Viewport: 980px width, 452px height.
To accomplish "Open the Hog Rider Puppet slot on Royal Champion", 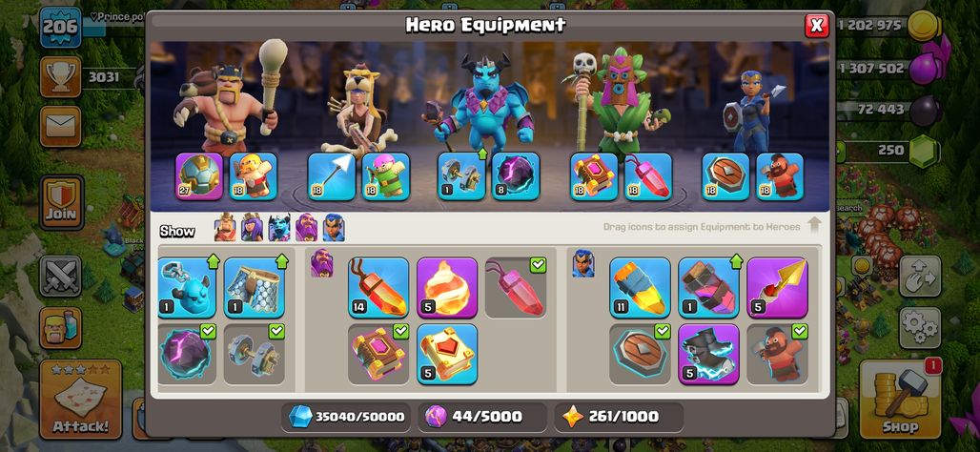I will click(x=780, y=176).
